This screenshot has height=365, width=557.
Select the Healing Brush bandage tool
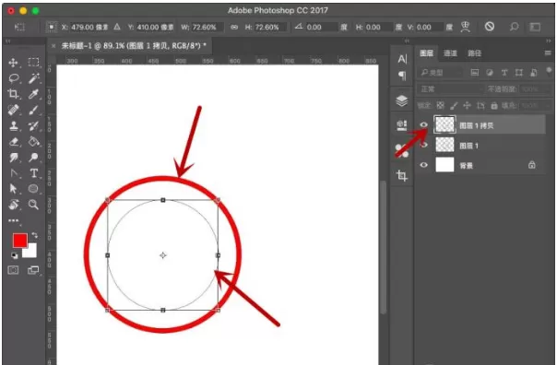[x=14, y=110]
